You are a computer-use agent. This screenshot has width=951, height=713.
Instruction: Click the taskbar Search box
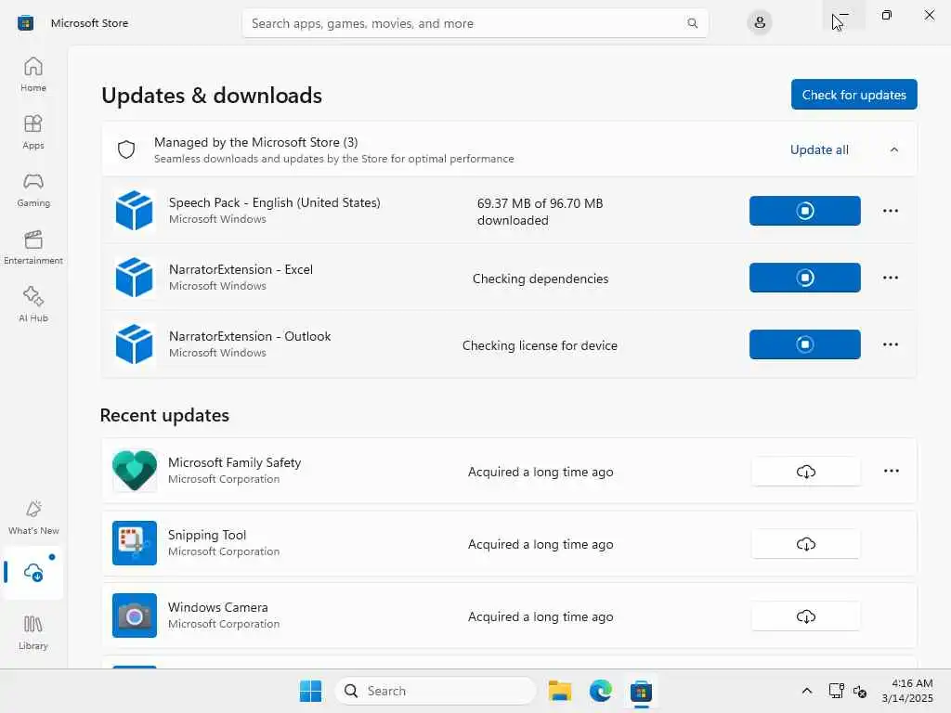435,691
